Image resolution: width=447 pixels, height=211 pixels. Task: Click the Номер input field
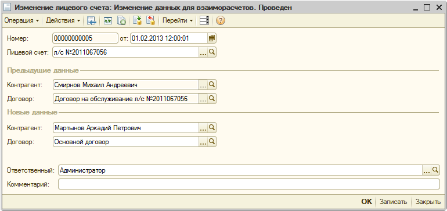click(x=85, y=38)
